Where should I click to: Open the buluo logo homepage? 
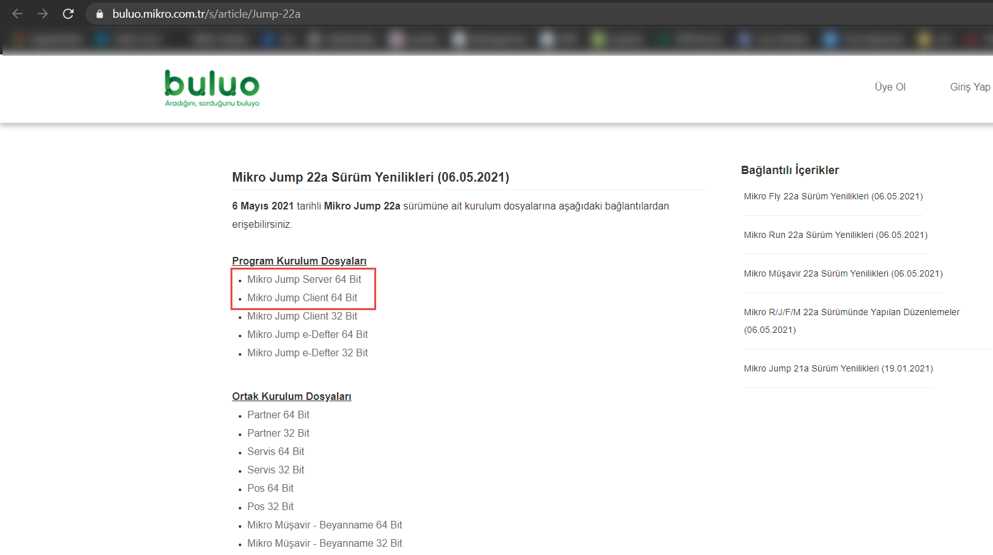pos(212,89)
